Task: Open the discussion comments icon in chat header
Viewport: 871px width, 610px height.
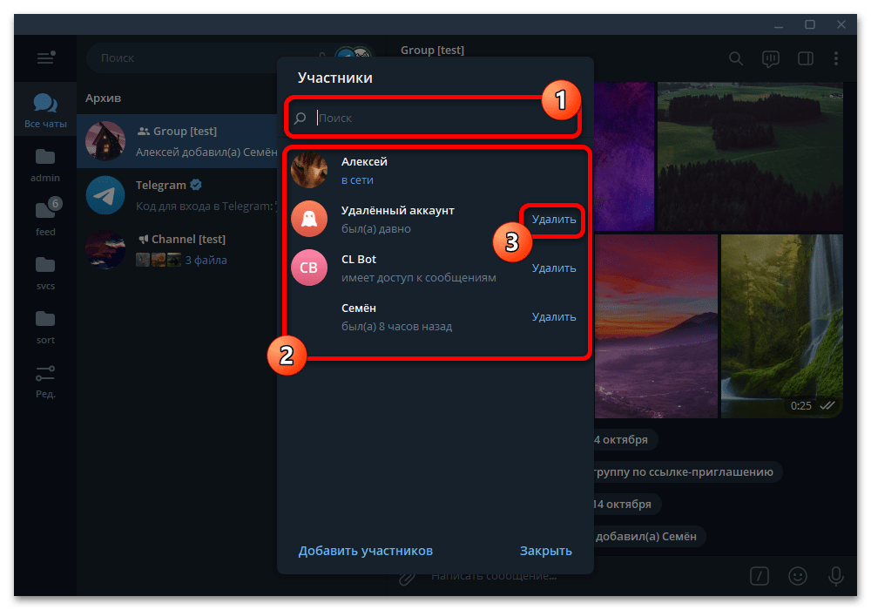Action: tap(771, 58)
